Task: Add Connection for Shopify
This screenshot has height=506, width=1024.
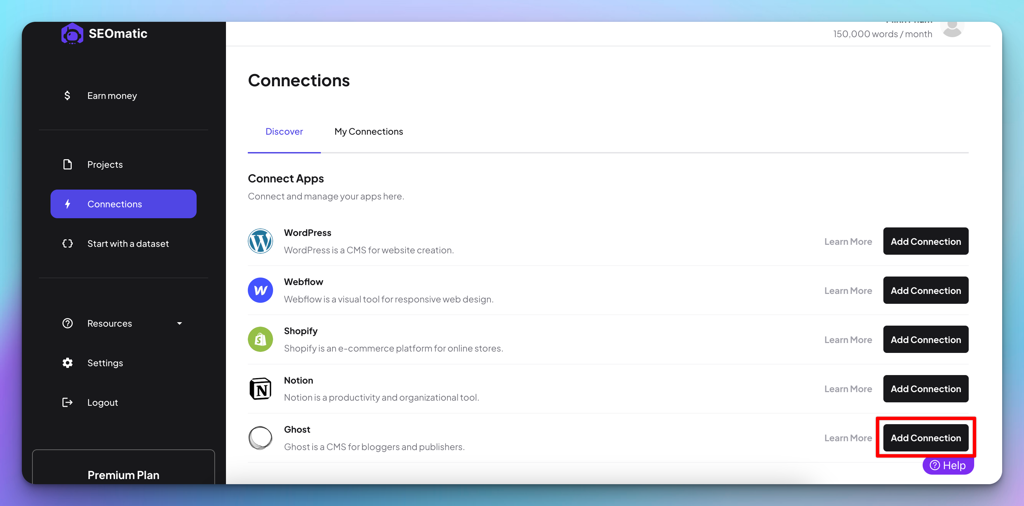Action: coord(926,340)
